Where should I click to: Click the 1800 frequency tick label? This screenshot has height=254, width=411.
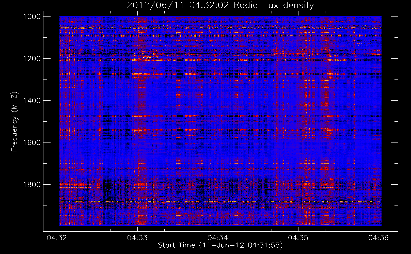point(32,185)
